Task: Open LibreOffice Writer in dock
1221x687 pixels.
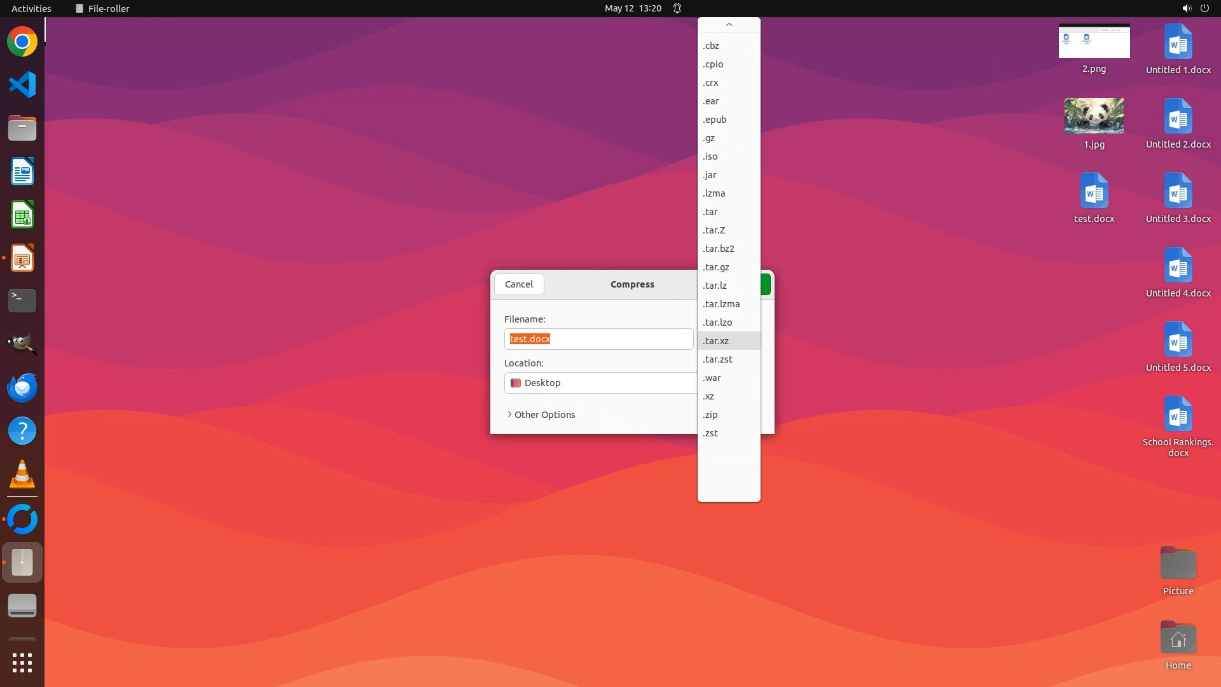Action: click(22, 172)
